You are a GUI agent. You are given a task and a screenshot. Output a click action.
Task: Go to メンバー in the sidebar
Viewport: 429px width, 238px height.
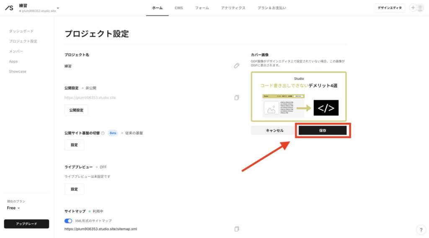16,51
